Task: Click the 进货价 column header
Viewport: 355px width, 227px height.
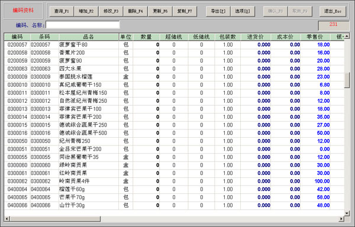Action: point(256,37)
